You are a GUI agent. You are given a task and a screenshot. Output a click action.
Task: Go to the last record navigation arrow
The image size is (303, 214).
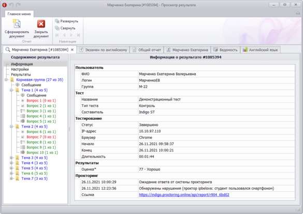(x=78, y=35)
